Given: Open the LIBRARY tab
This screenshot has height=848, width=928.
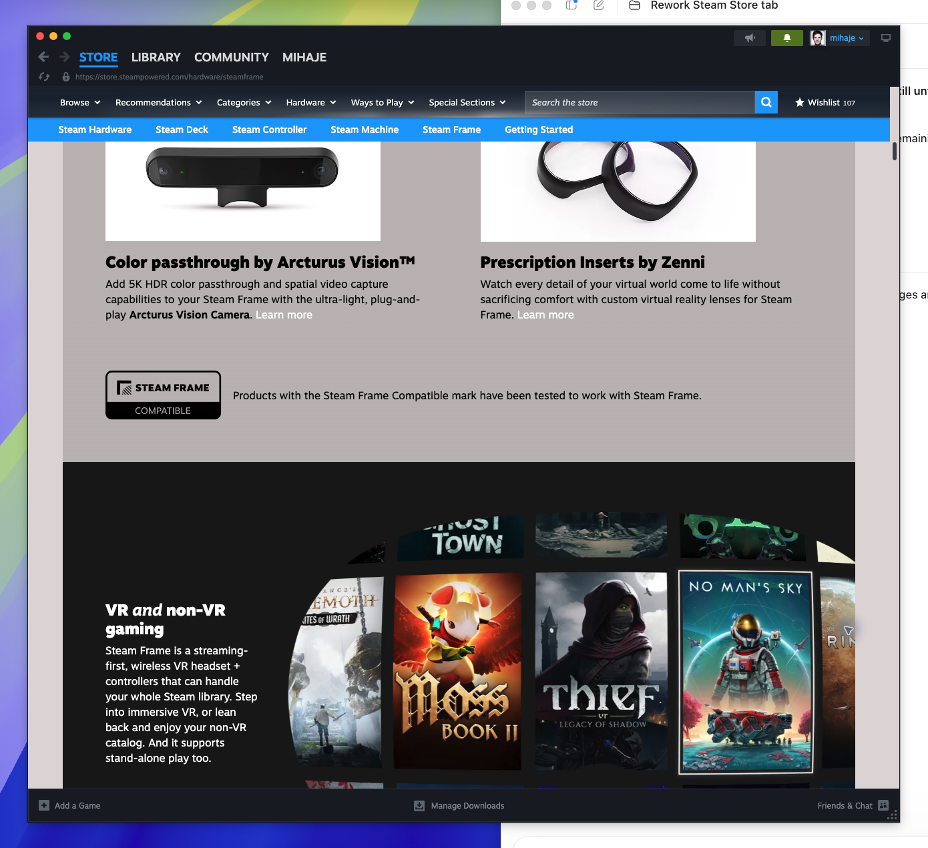Looking at the screenshot, I should [x=156, y=57].
